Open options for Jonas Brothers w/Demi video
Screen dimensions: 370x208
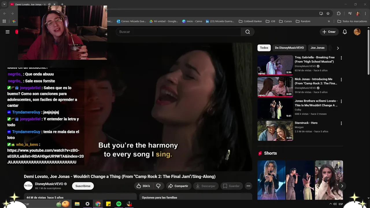341,101
